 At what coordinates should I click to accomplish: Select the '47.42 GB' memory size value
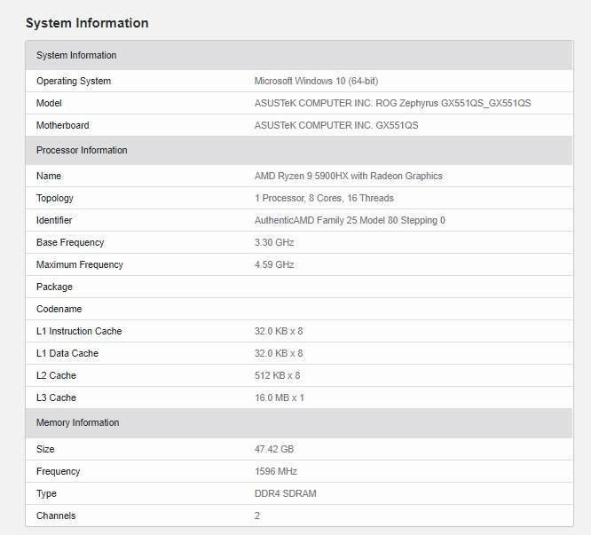[274, 450]
